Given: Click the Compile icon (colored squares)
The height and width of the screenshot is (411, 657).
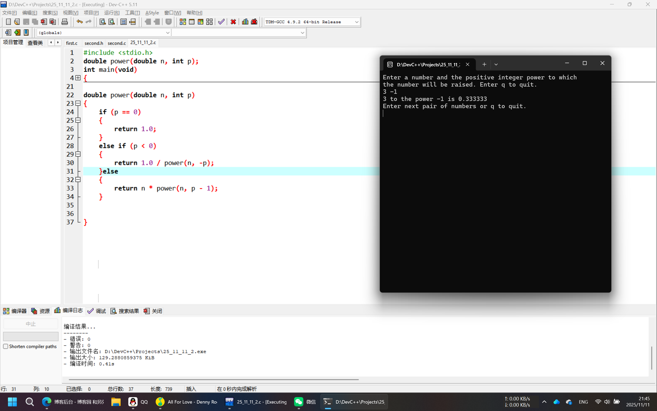Looking at the screenshot, I should point(183,22).
